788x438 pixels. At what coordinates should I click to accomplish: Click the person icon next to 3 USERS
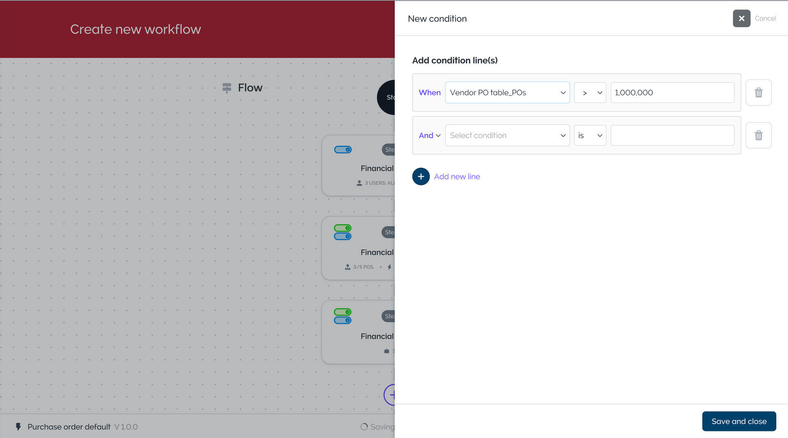tap(359, 183)
